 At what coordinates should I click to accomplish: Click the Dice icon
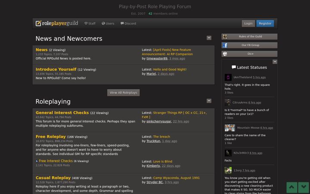click(x=225, y=54)
